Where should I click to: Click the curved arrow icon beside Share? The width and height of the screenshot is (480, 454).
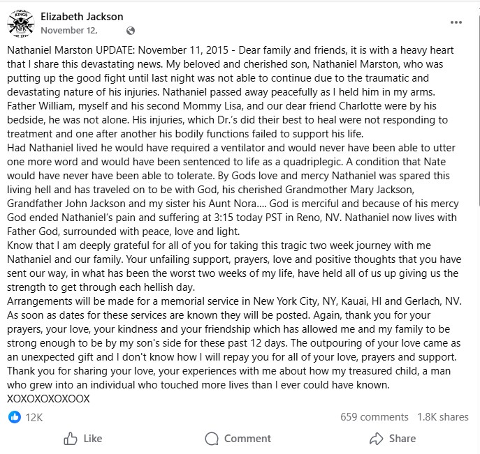pyautogui.click(x=376, y=439)
